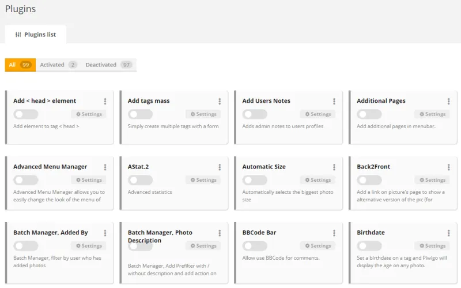Open more options for Automatic Size plugin
The width and height of the screenshot is (461, 288).
334,167
